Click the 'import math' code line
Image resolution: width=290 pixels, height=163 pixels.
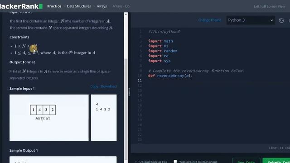click(160, 41)
